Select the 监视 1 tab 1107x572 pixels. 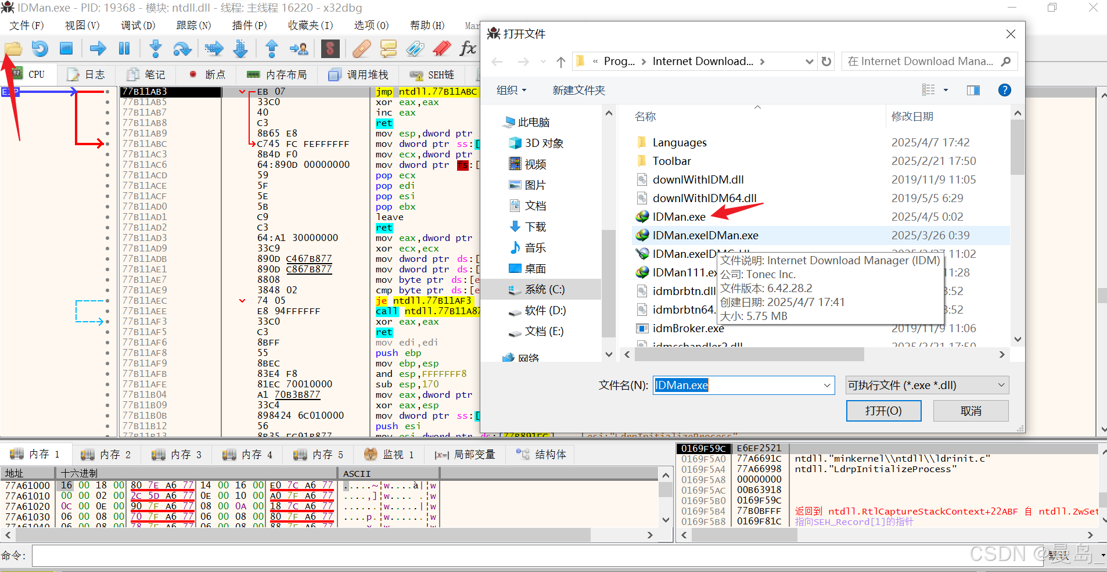coord(390,454)
